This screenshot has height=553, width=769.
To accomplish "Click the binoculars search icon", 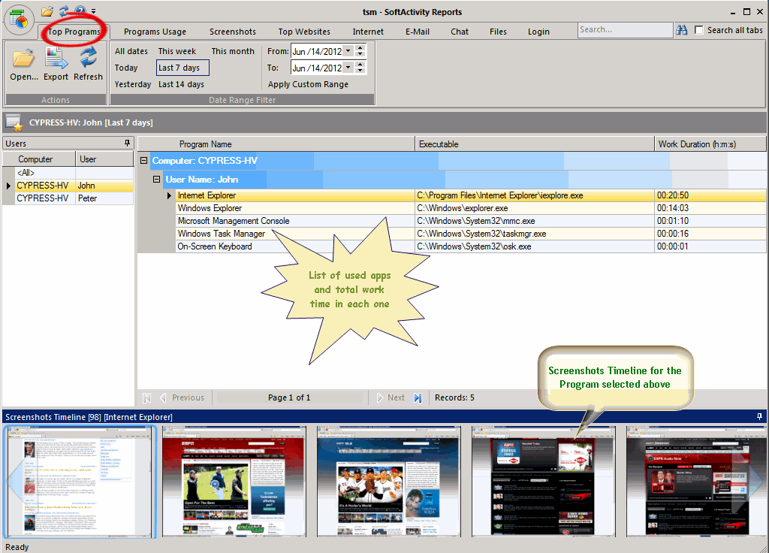I will point(682,30).
